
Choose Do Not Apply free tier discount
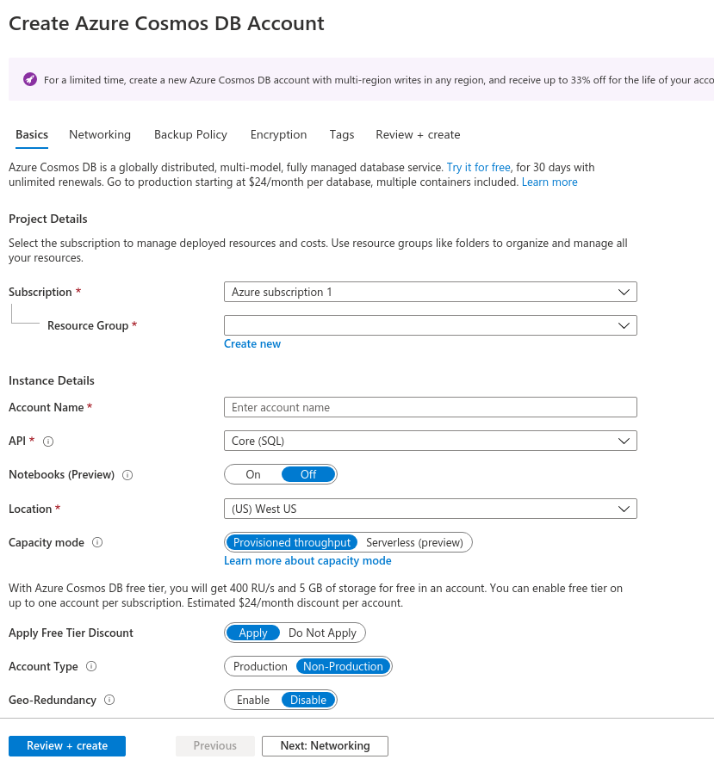322,633
